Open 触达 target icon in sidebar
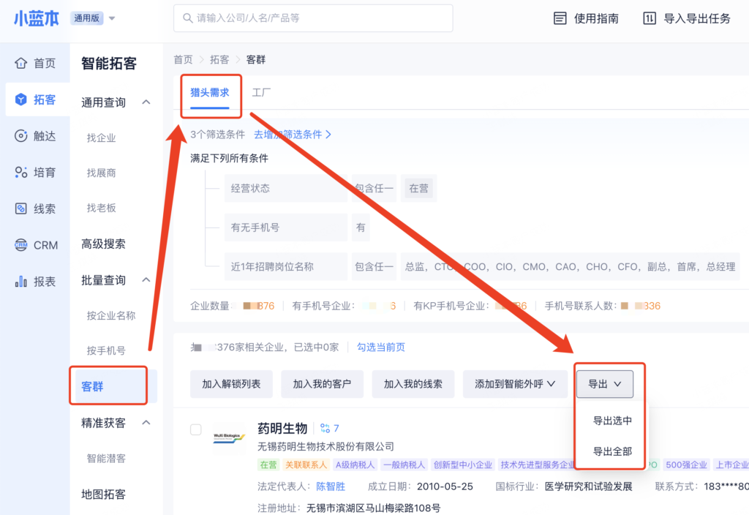Viewport: 749px width, 515px height. coord(21,136)
